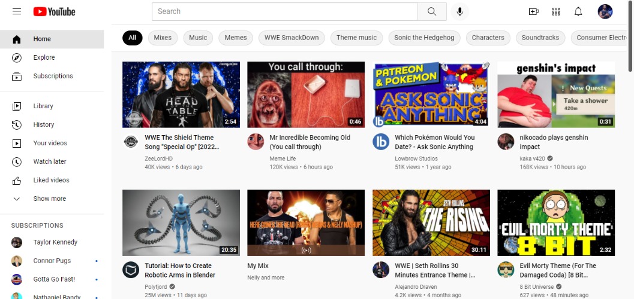Play the My Mix Nelly mashup thumbnail
634x299 pixels.
coord(306,223)
